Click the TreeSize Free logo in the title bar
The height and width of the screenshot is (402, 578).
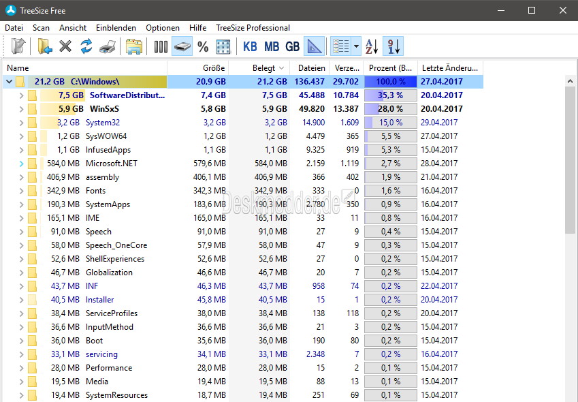pyautogui.click(x=11, y=10)
